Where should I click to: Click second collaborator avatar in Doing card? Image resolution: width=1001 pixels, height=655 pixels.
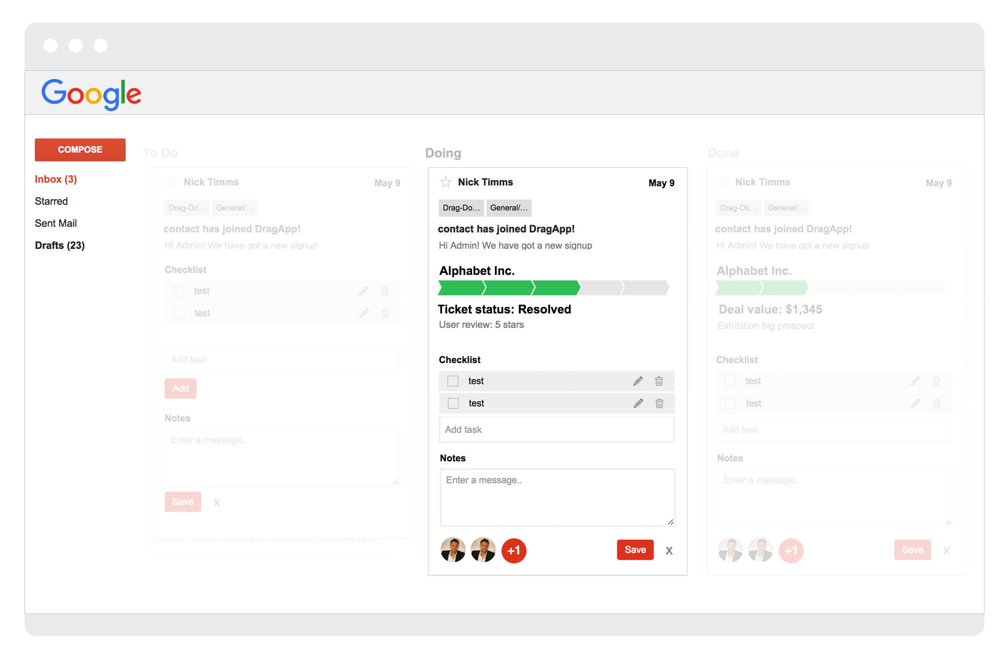click(483, 550)
